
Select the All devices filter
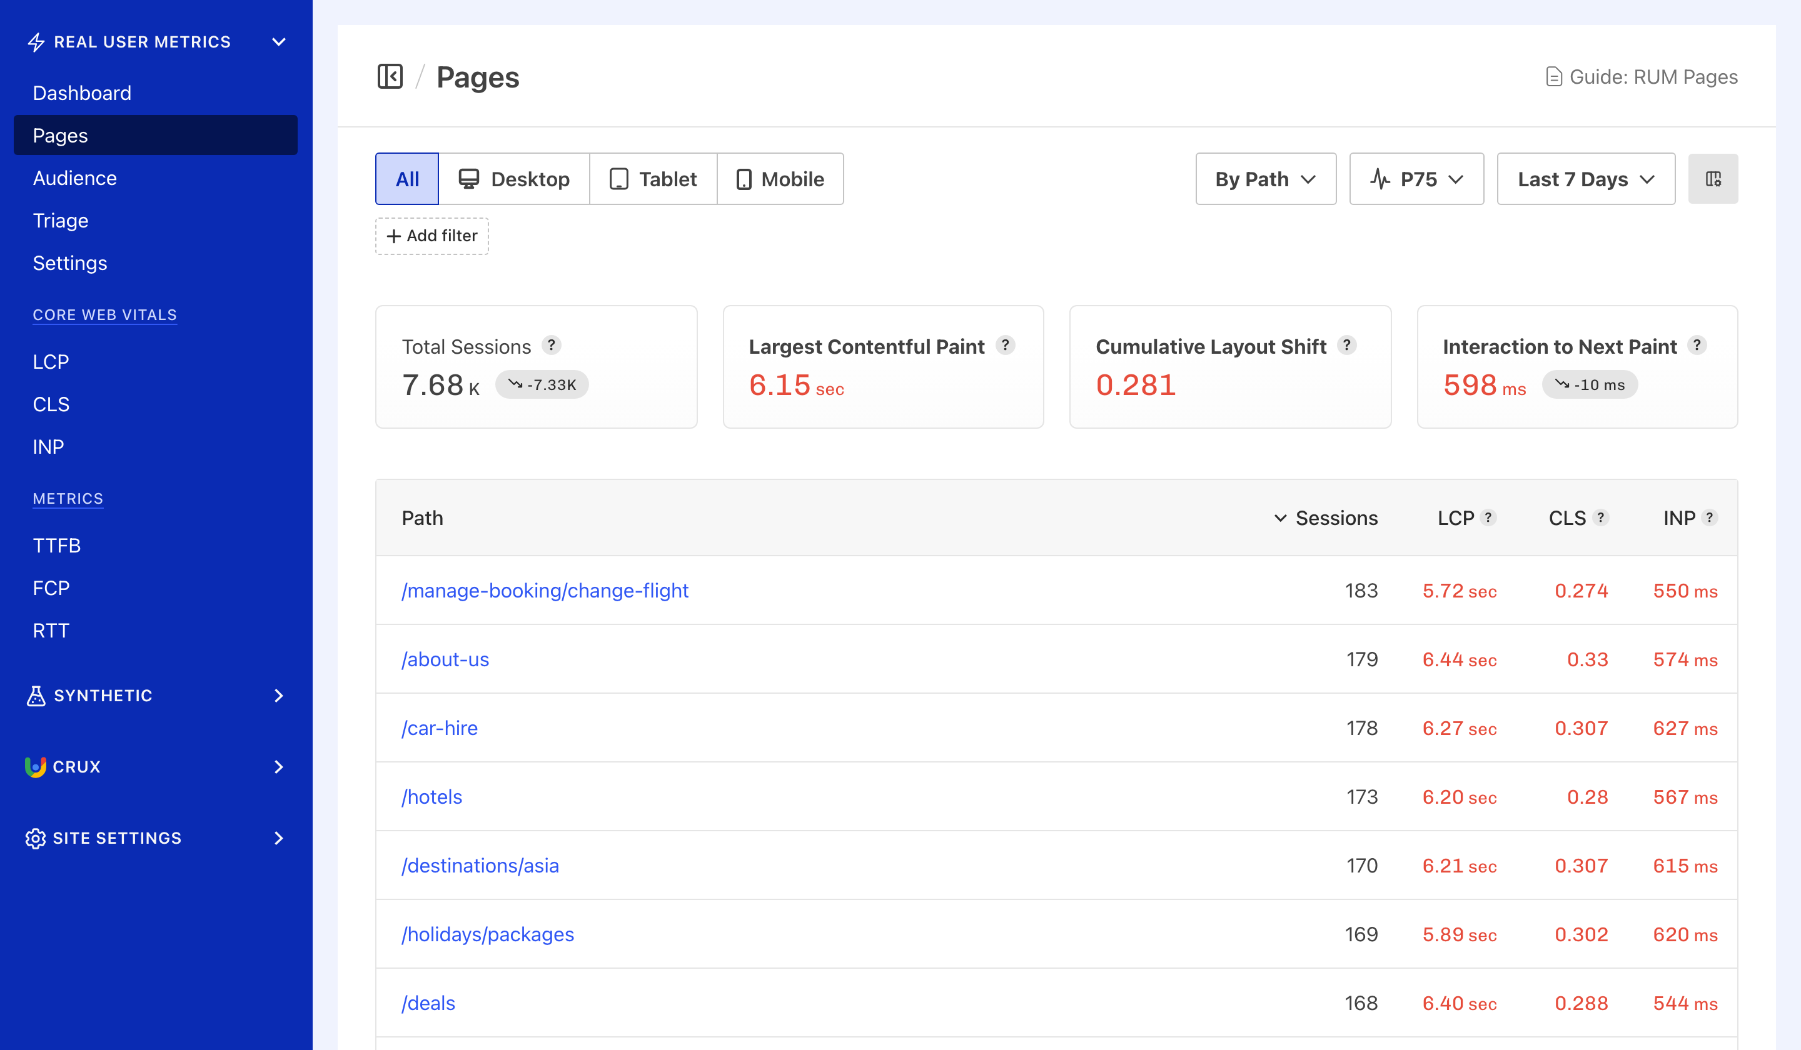point(406,179)
